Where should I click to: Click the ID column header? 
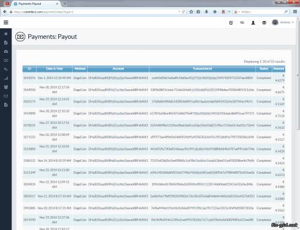(29, 69)
